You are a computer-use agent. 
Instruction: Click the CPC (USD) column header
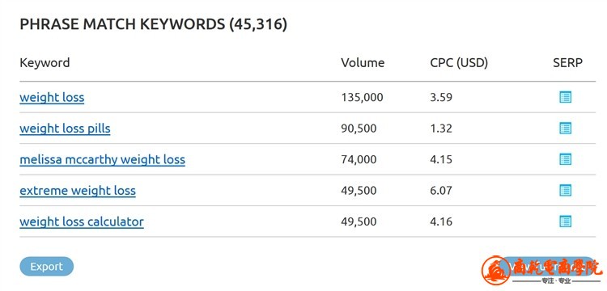pyautogui.click(x=459, y=62)
